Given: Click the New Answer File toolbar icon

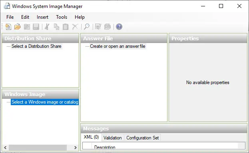Looking at the screenshot, I should (x=8, y=27).
